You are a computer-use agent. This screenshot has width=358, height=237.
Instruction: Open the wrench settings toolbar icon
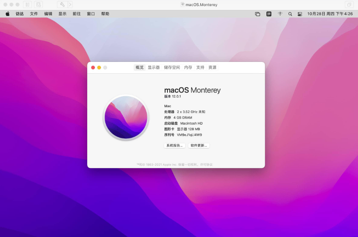click(62, 4)
